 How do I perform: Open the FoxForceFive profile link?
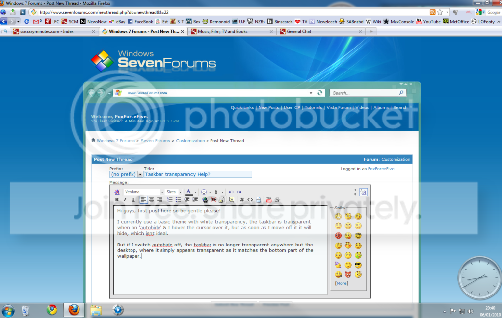click(x=381, y=169)
